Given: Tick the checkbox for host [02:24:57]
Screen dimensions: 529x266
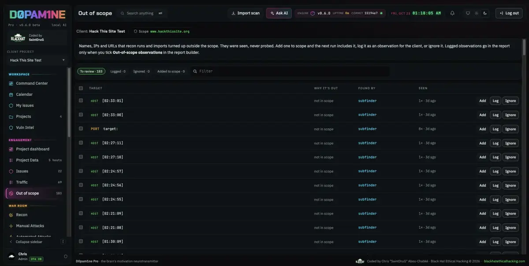Looking at the screenshot, I should tap(81, 171).
